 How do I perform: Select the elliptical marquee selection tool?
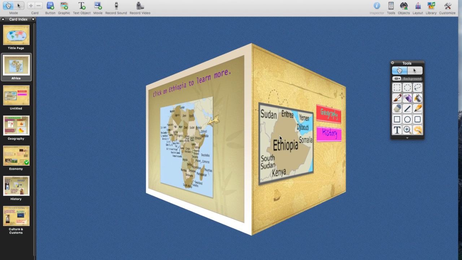coord(407,87)
